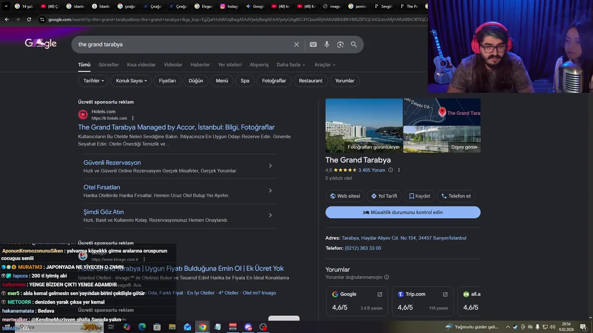Open Google Lens image search
Viewport: 593px width, 333px height.
(x=340, y=44)
